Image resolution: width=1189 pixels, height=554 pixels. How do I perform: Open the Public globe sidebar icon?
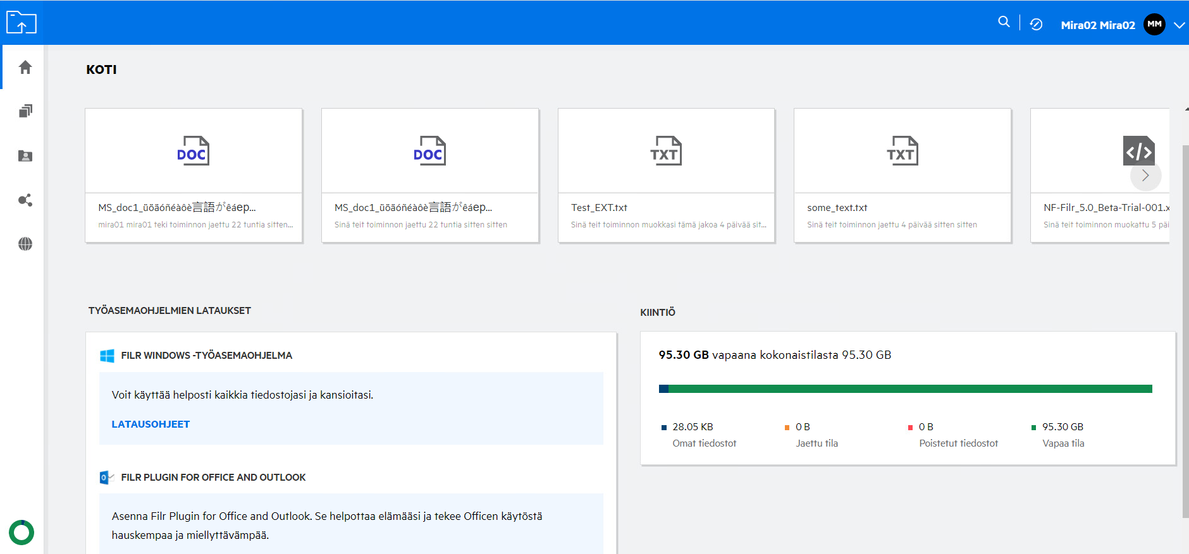click(25, 244)
